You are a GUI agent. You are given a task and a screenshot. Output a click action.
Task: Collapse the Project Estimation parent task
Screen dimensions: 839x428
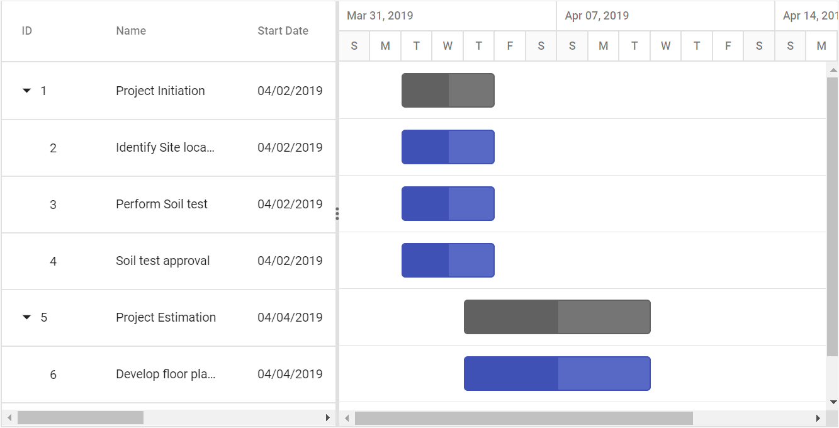[x=26, y=317]
